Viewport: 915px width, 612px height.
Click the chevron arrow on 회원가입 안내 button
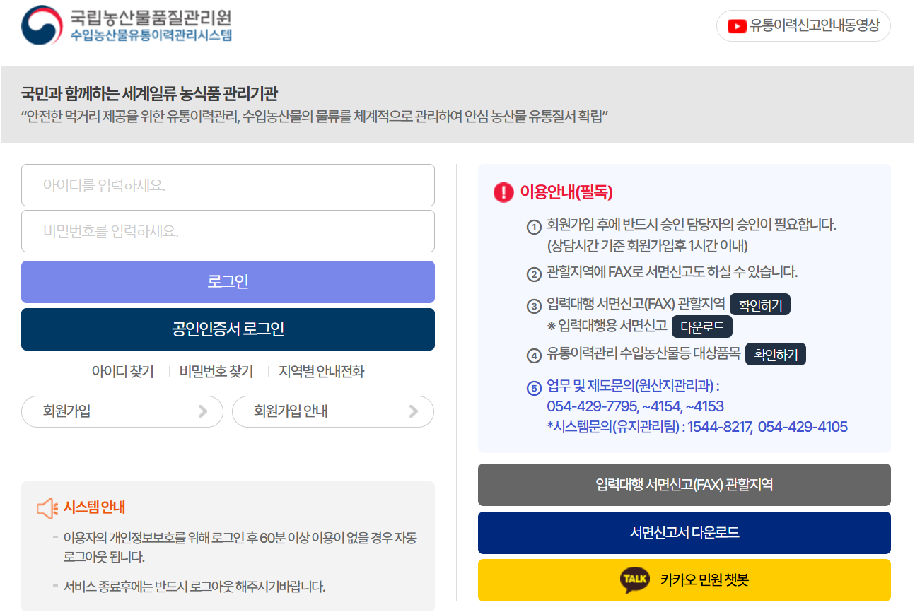click(414, 411)
